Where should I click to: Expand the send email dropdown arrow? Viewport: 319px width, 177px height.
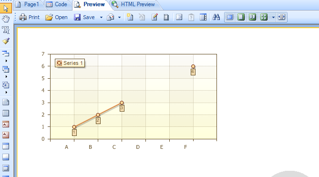(119, 18)
